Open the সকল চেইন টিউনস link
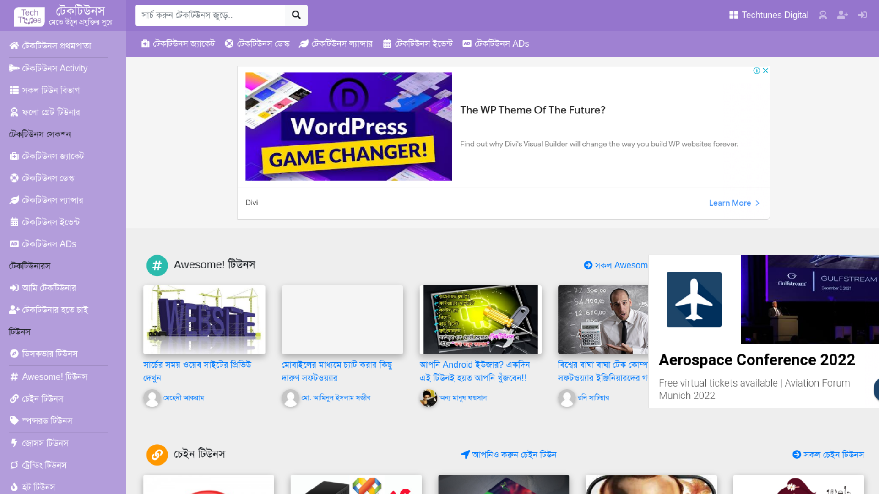Viewport: 879px width, 494px height. pos(828,455)
